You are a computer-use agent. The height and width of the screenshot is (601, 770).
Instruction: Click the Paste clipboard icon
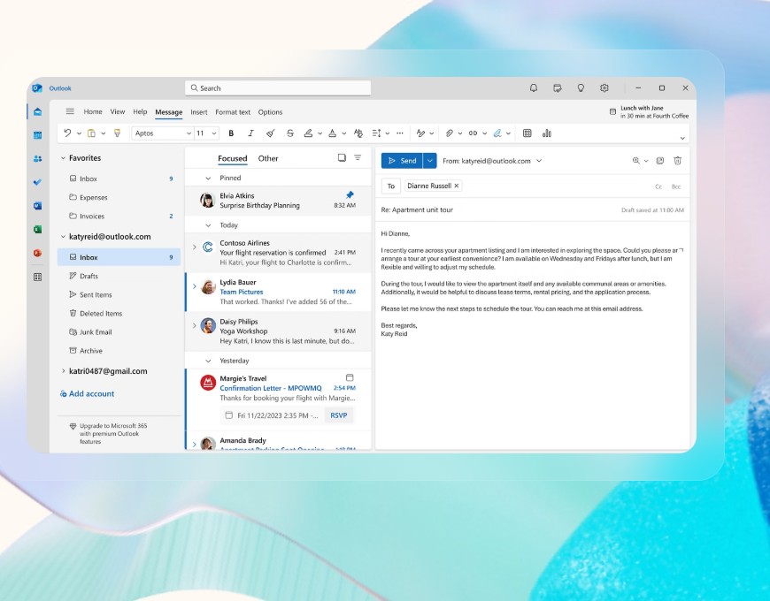(91, 133)
